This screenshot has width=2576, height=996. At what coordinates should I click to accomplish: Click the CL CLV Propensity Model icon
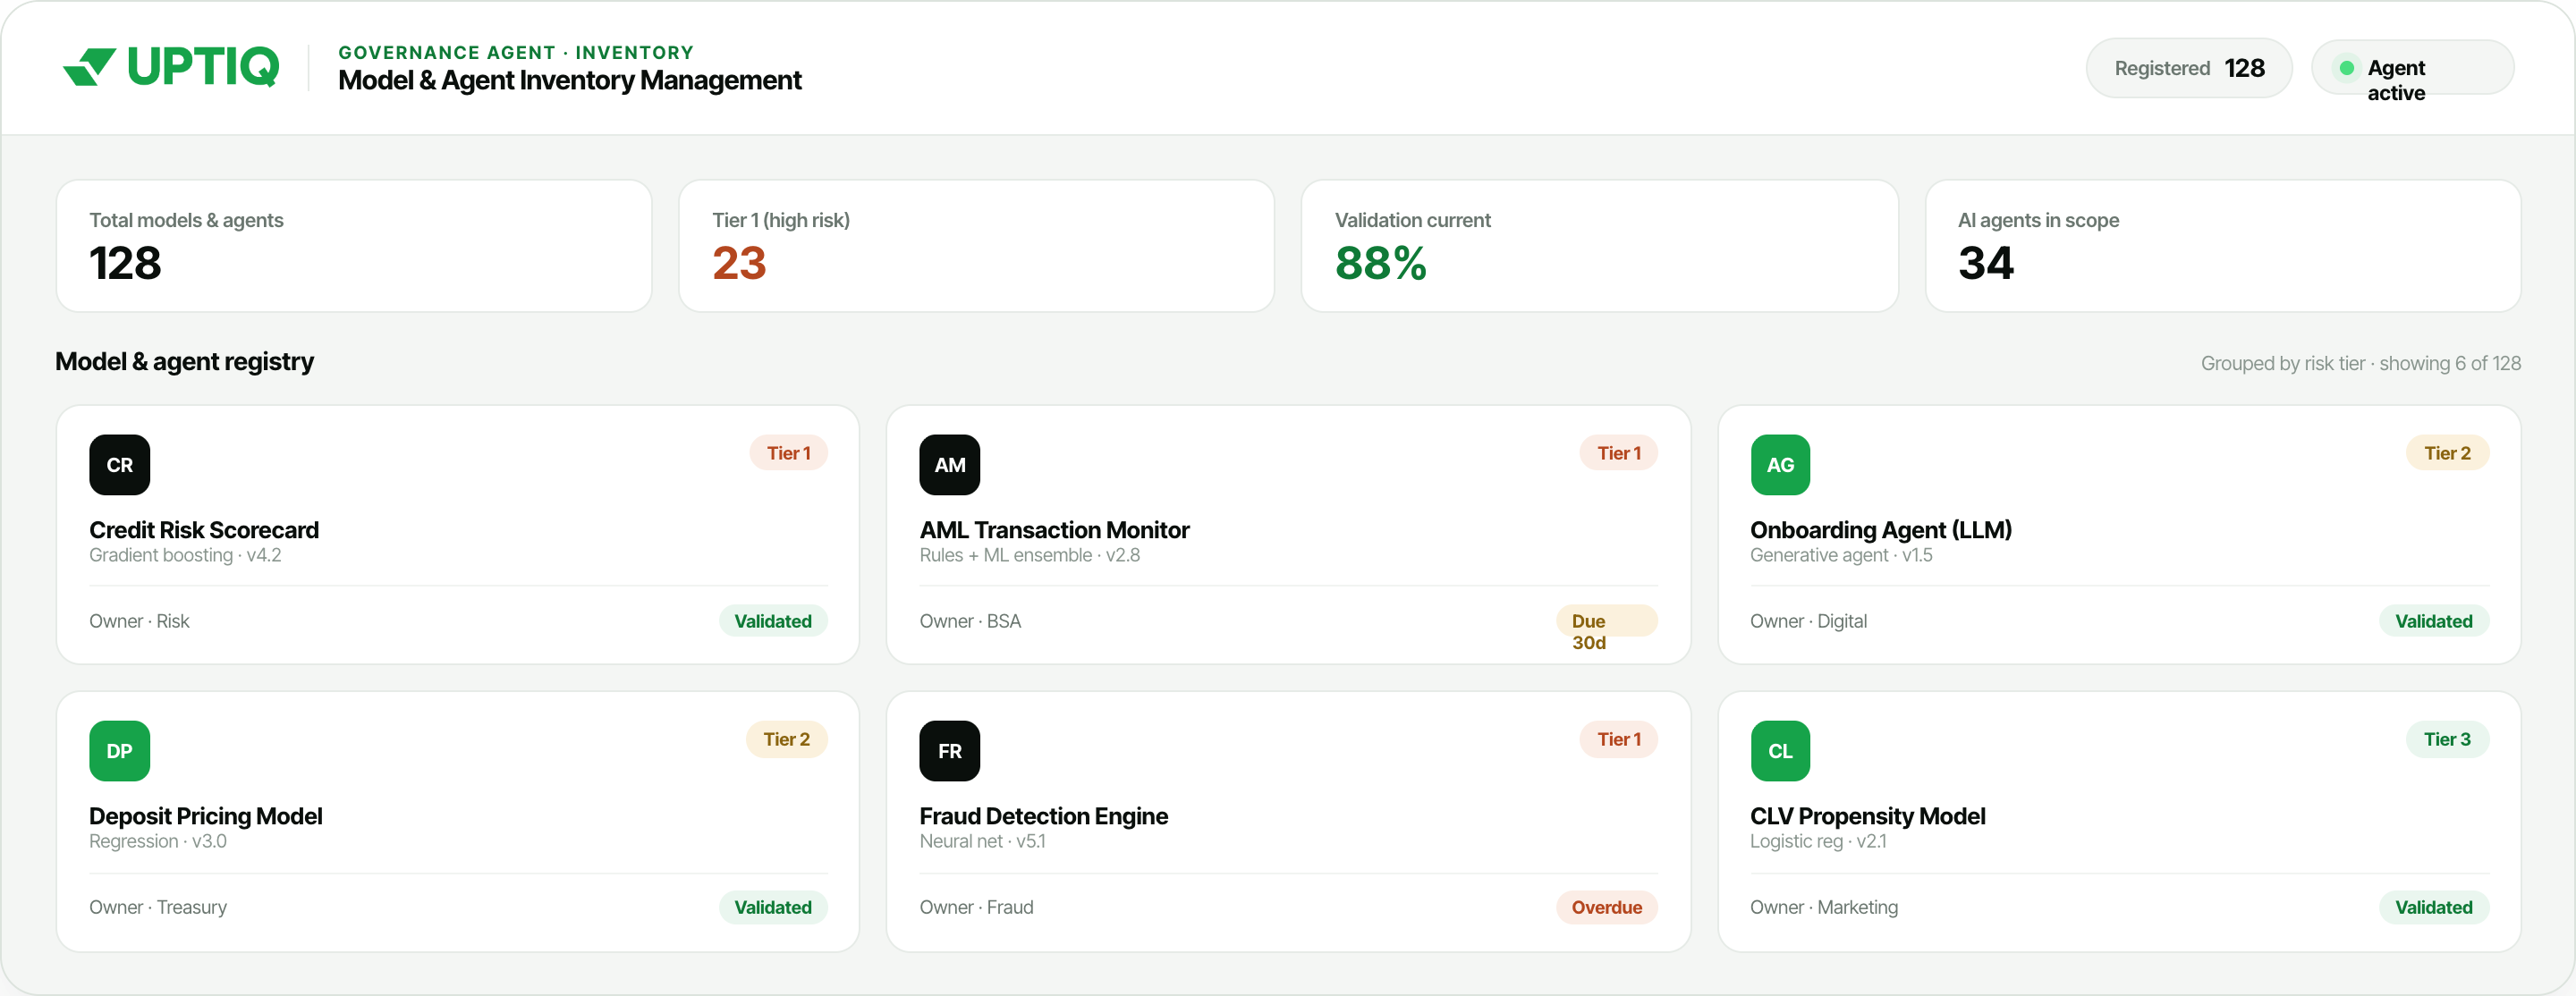[x=1780, y=751]
